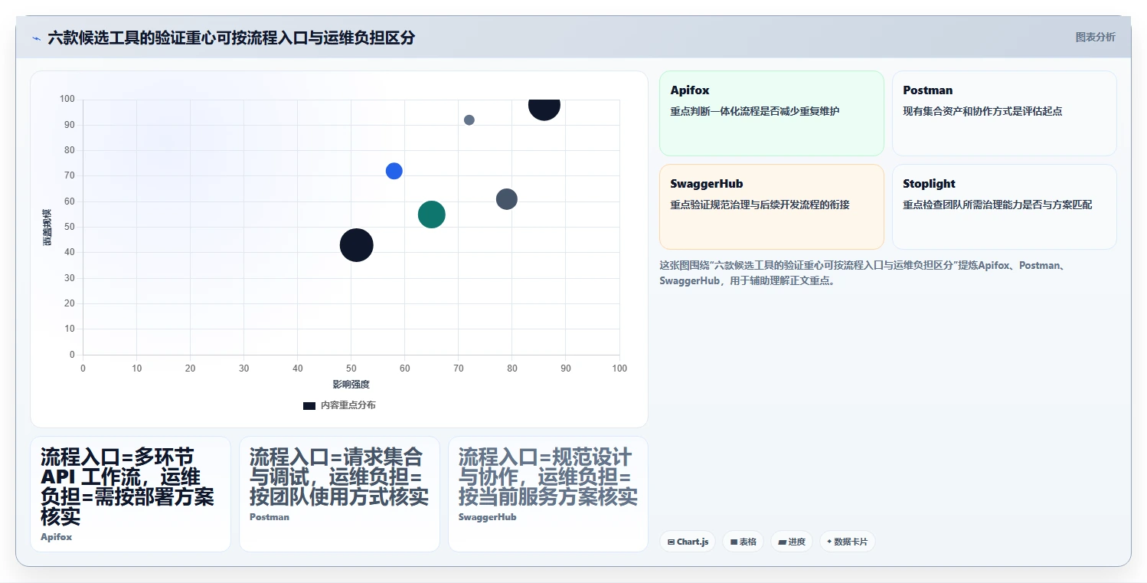Click the 数据卡片 tag icon
The width and height of the screenshot is (1147, 583).
pyautogui.click(x=829, y=542)
